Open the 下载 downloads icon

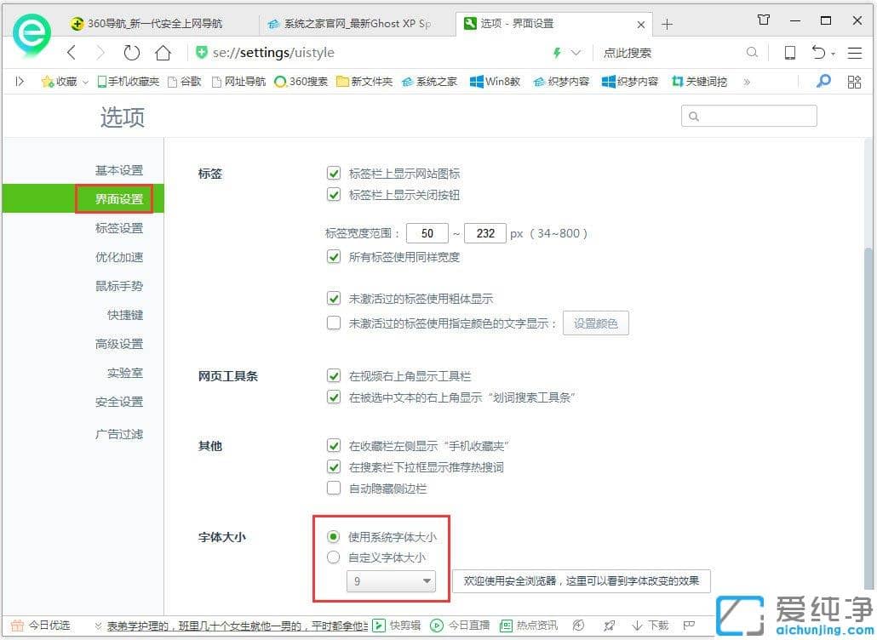coord(649,624)
